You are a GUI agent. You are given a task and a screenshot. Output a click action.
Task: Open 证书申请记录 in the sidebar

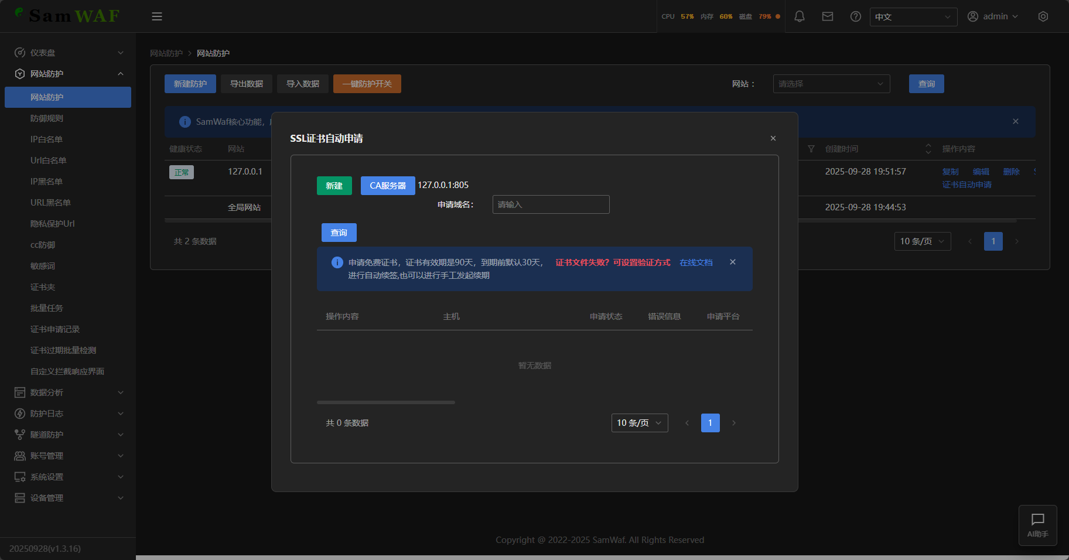coord(55,329)
